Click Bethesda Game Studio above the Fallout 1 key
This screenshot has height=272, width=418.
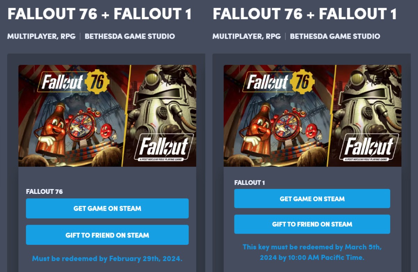tap(335, 36)
